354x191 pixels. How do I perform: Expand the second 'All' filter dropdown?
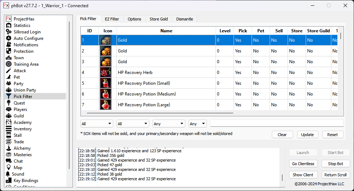point(133,124)
